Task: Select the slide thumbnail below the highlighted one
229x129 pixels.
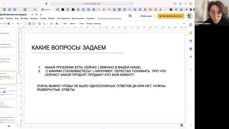Action: [8, 92]
